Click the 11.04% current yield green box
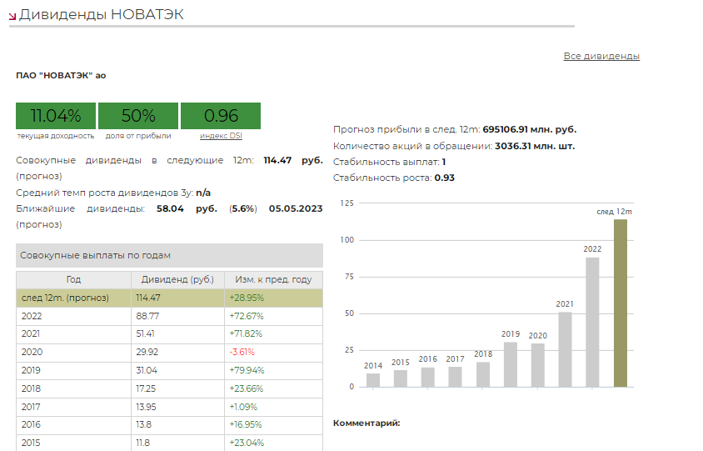This screenshot has height=451, width=703. coord(56,116)
